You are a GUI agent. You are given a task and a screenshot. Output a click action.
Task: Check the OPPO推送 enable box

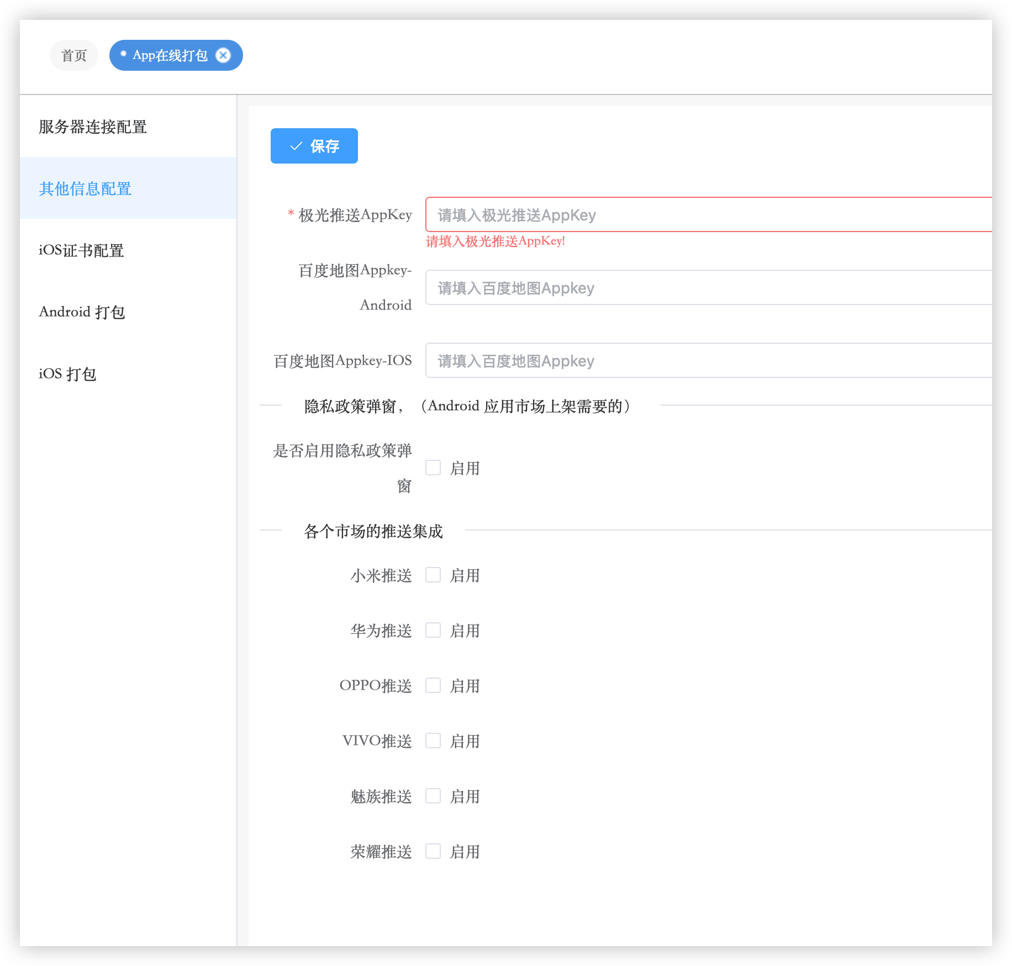(433, 686)
